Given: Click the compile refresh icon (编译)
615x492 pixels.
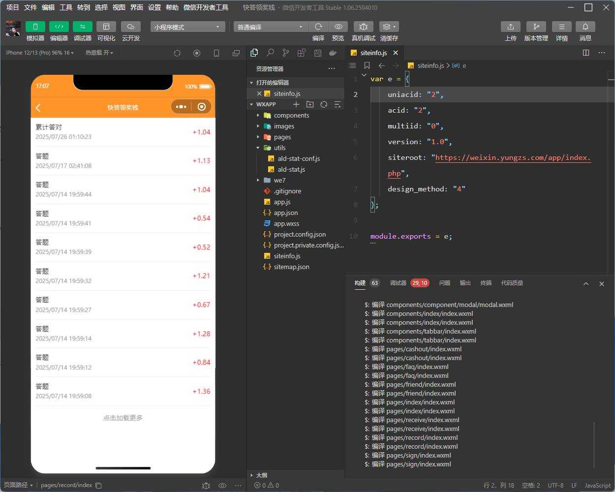Looking at the screenshot, I should pyautogui.click(x=318, y=27).
